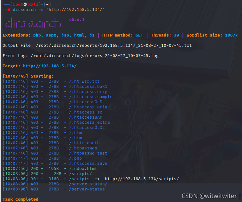Click the /.htaccess_sc result
This screenshot has height=202, width=242.
click(85, 112)
